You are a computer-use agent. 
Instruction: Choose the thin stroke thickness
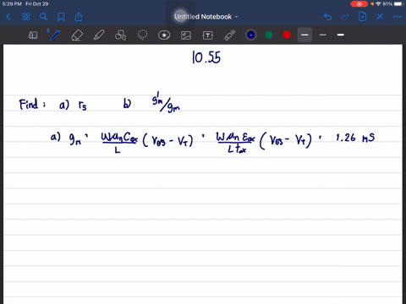(323, 35)
